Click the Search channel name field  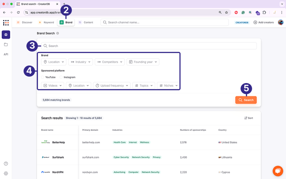point(164,22)
